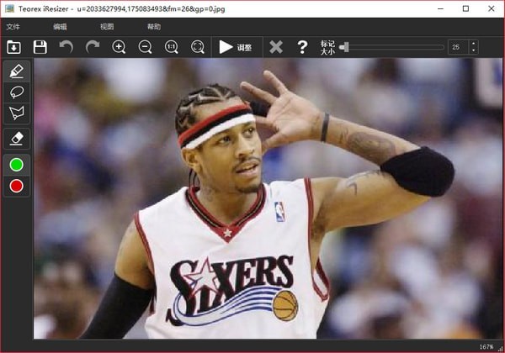Viewport: 505px width, 353px height.
Task: Redo the last undone action
Action: pyautogui.click(x=93, y=47)
